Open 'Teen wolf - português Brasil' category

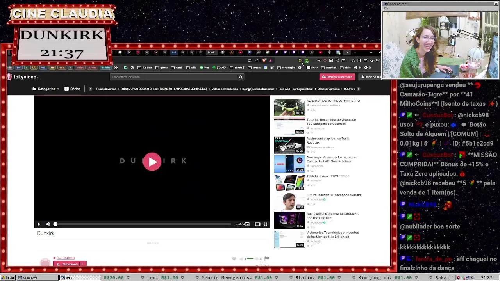click(296, 89)
